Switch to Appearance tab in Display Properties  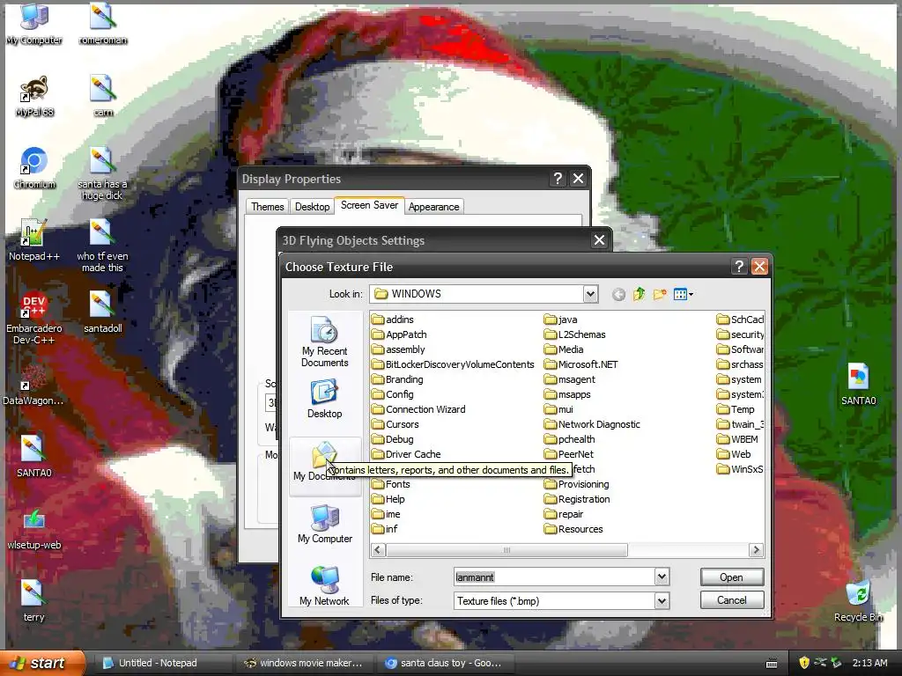tap(433, 207)
